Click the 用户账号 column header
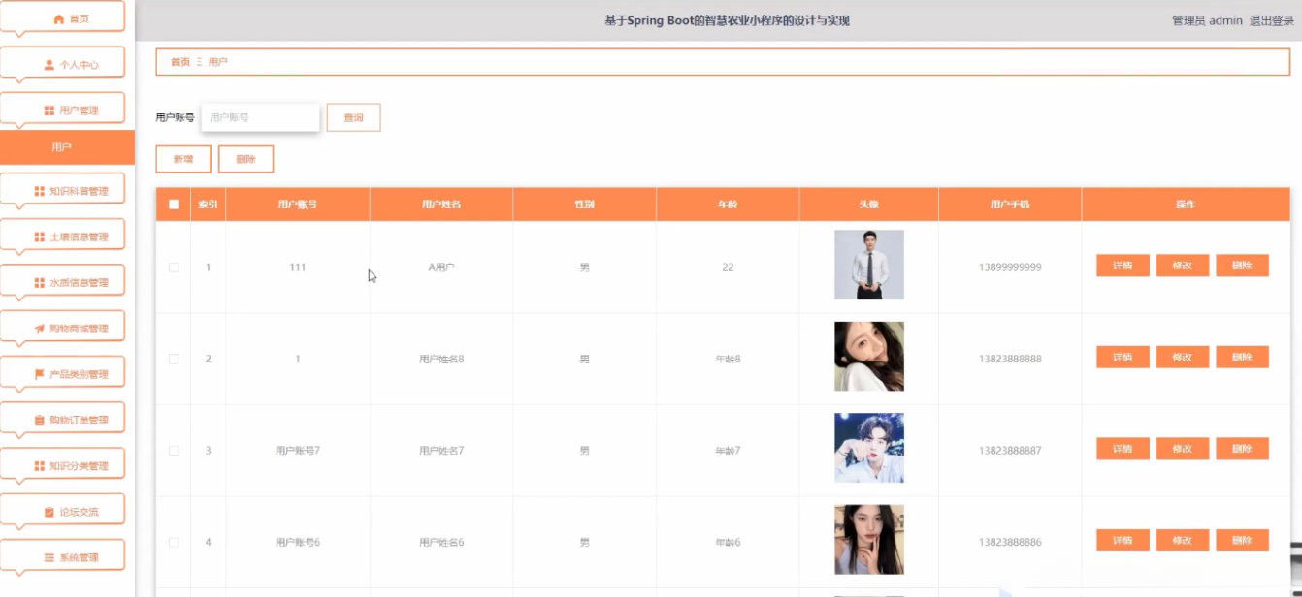This screenshot has width=1302, height=597. coord(297,204)
